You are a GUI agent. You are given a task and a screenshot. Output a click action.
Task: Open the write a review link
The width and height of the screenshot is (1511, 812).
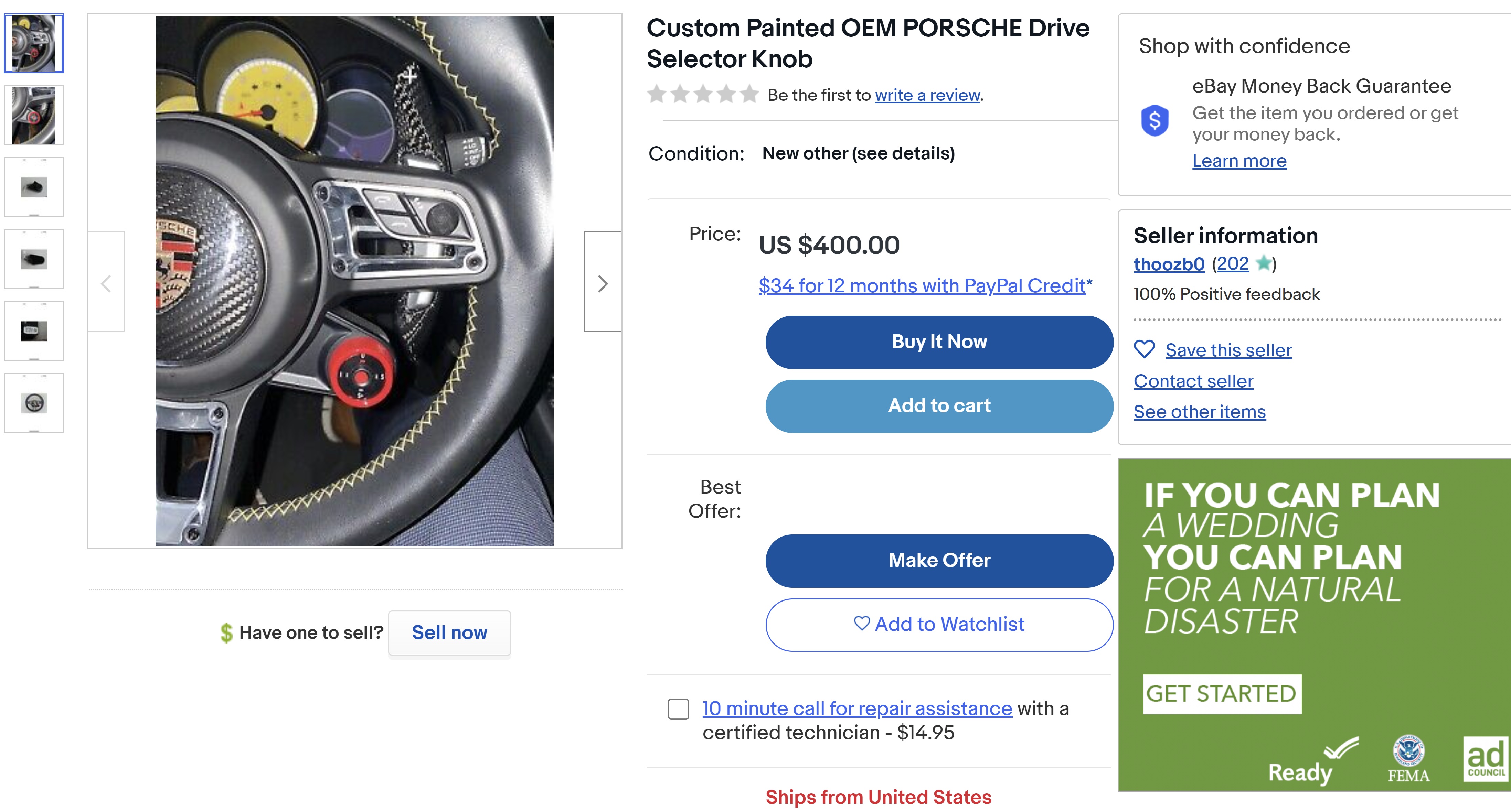tap(927, 95)
